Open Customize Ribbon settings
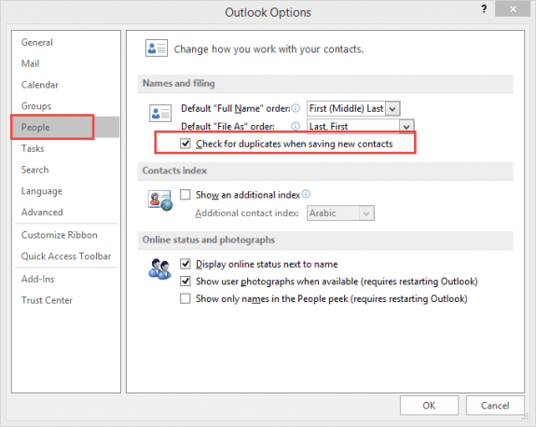Viewport: 536px width, 427px height. 59,235
